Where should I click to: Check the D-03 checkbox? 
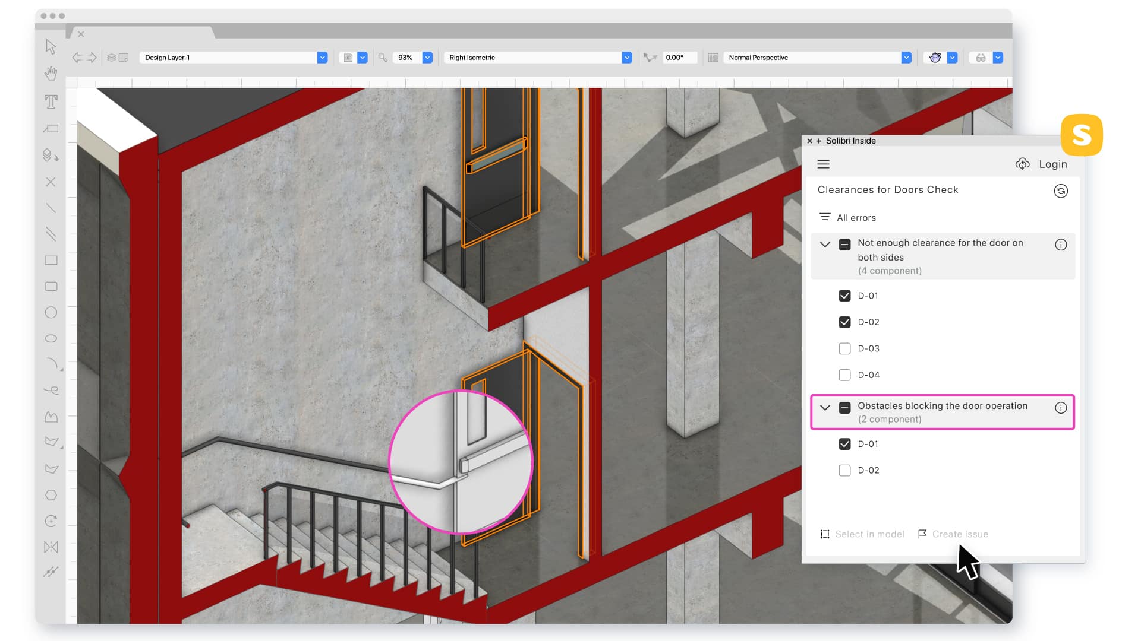(x=844, y=348)
